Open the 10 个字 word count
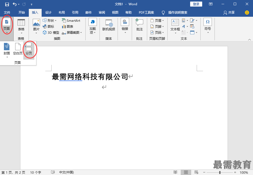The image size is (253, 175). (x=36, y=172)
